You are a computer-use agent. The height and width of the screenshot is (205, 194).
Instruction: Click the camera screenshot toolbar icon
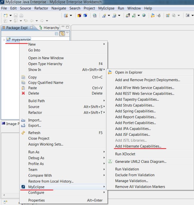(187, 15)
